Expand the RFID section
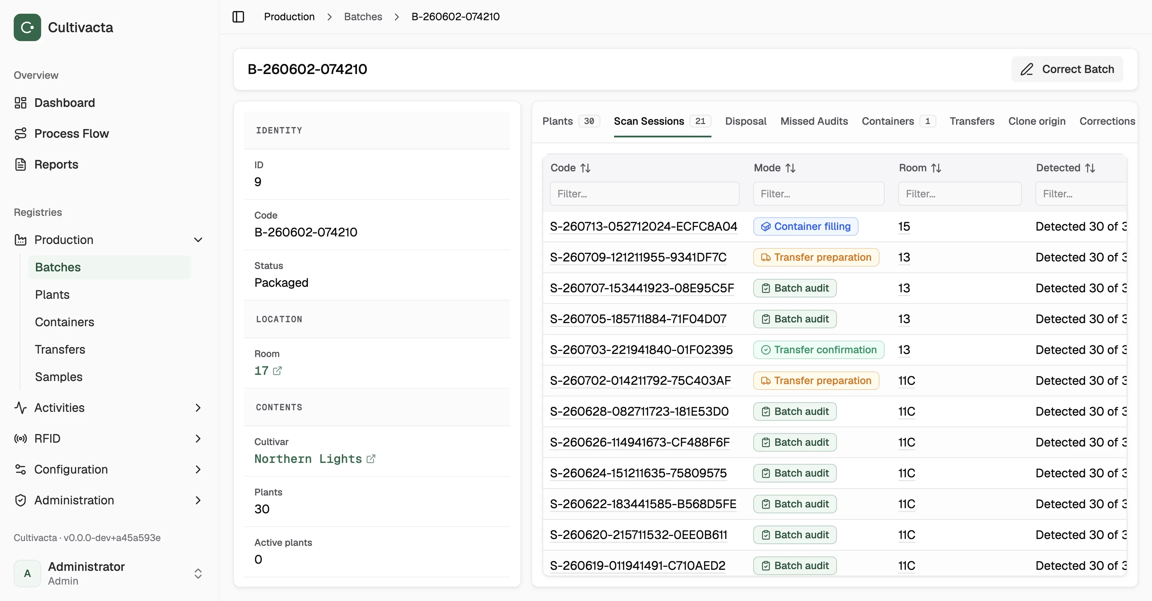 point(198,439)
